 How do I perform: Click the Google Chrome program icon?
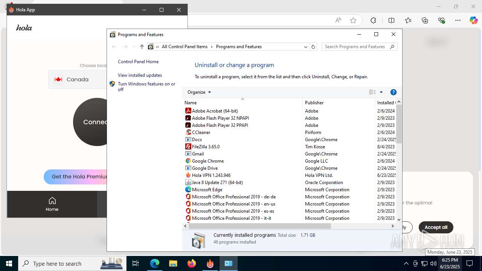coord(188,161)
